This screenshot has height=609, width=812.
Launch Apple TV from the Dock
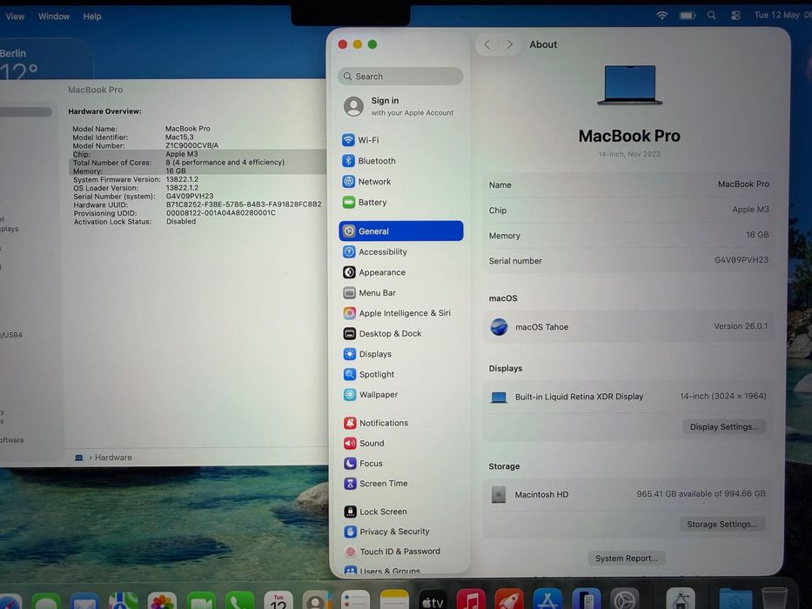tap(433, 600)
